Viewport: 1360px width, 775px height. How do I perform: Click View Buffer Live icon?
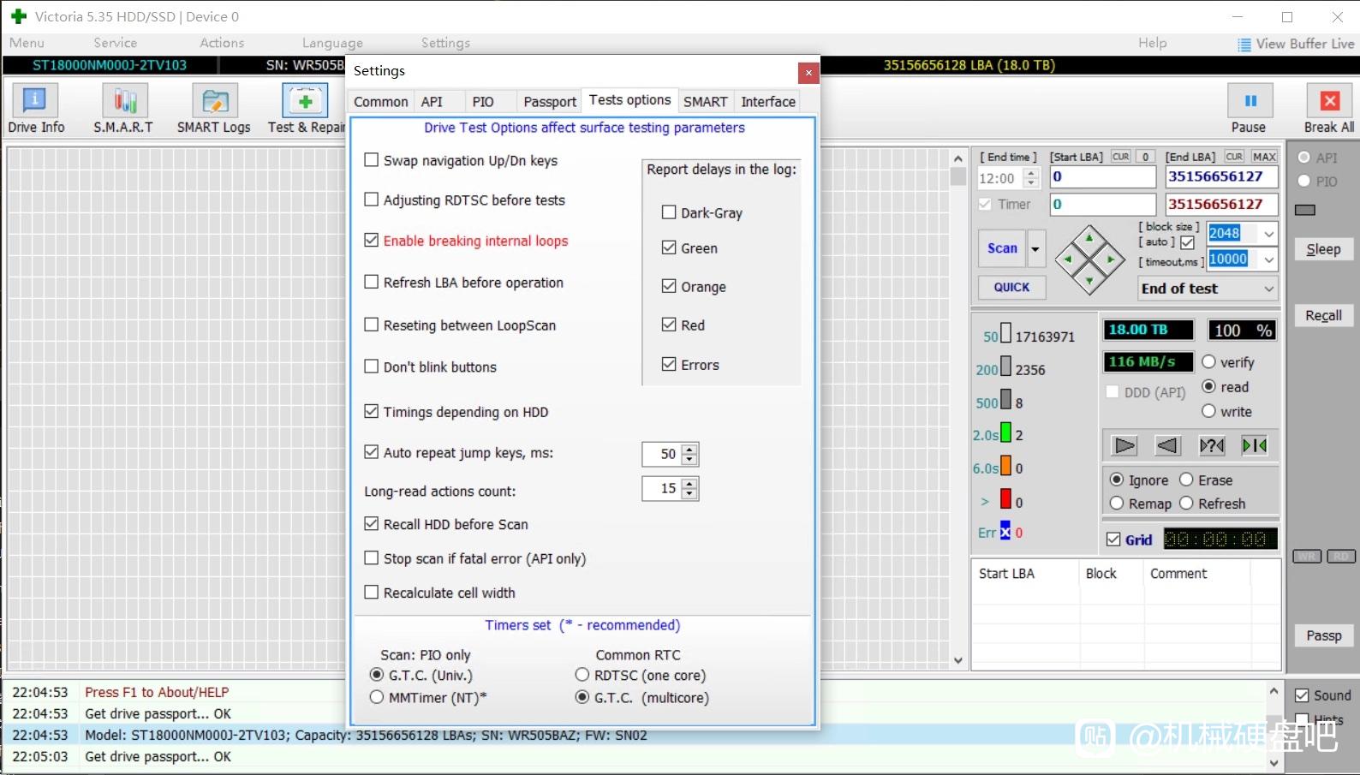coord(1244,45)
